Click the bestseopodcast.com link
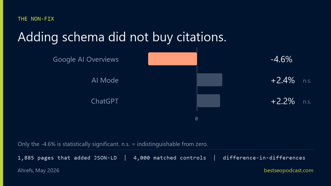The height and width of the screenshot is (186, 331). pos(289,170)
